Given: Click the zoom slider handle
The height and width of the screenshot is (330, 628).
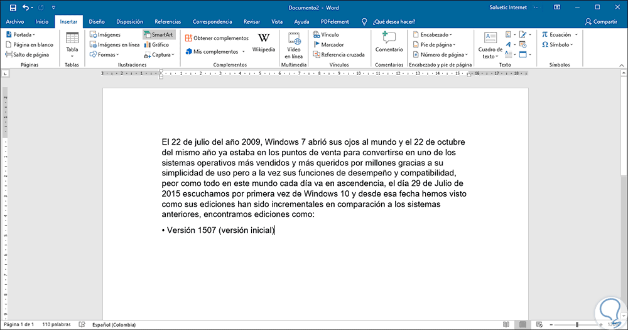Looking at the screenshot, I should (x=577, y=325).
